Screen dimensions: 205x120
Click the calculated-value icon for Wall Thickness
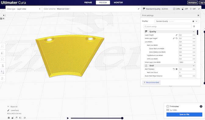click(x=176, y=69)
